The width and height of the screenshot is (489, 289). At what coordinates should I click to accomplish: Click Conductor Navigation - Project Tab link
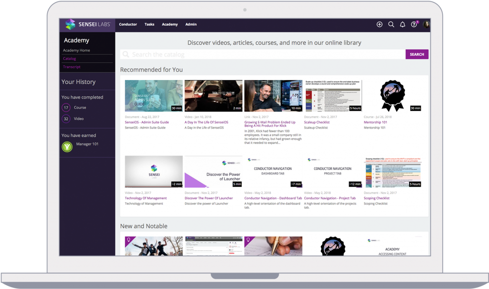pos(330,198)
